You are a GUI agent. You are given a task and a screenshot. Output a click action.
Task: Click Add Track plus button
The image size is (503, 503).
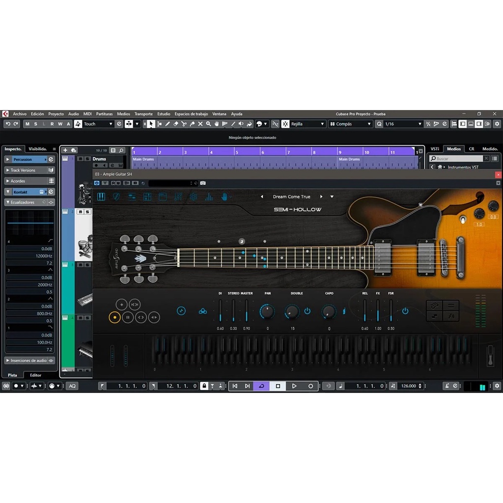pyautogui.click(x=65, y=150)
